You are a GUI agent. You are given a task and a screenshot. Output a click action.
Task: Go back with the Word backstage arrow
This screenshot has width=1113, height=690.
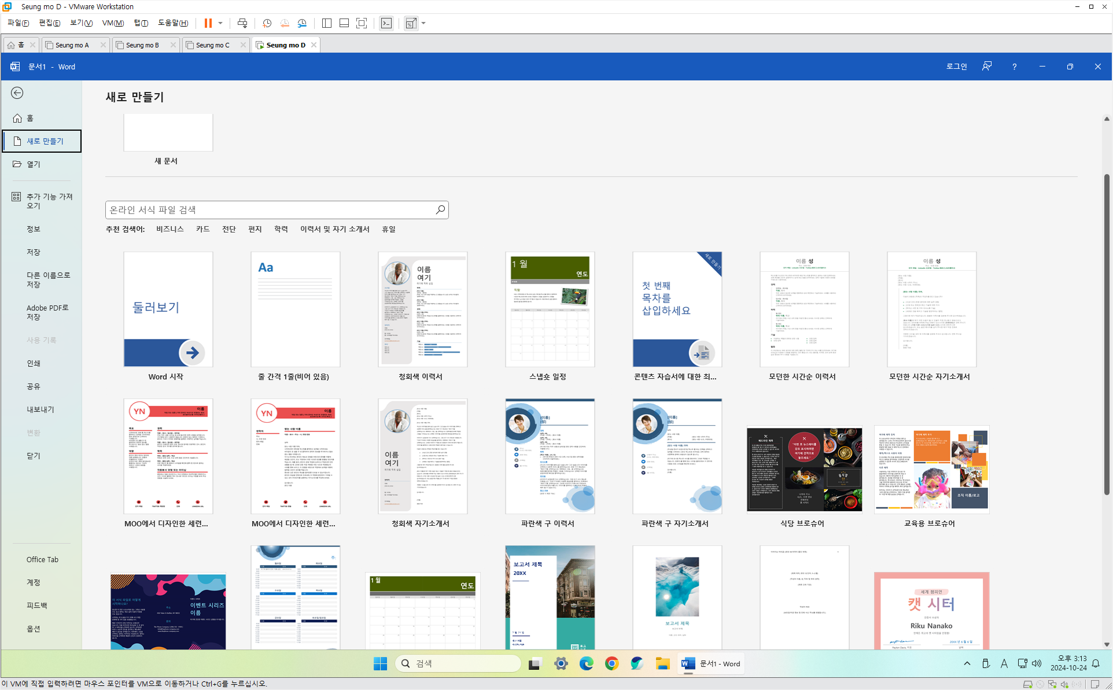pos(17,93)
